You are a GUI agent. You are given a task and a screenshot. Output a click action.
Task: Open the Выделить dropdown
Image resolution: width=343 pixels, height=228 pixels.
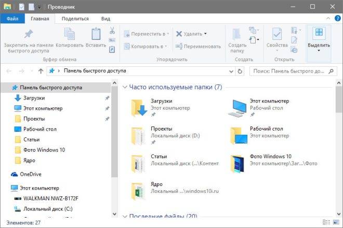(319, 39)
